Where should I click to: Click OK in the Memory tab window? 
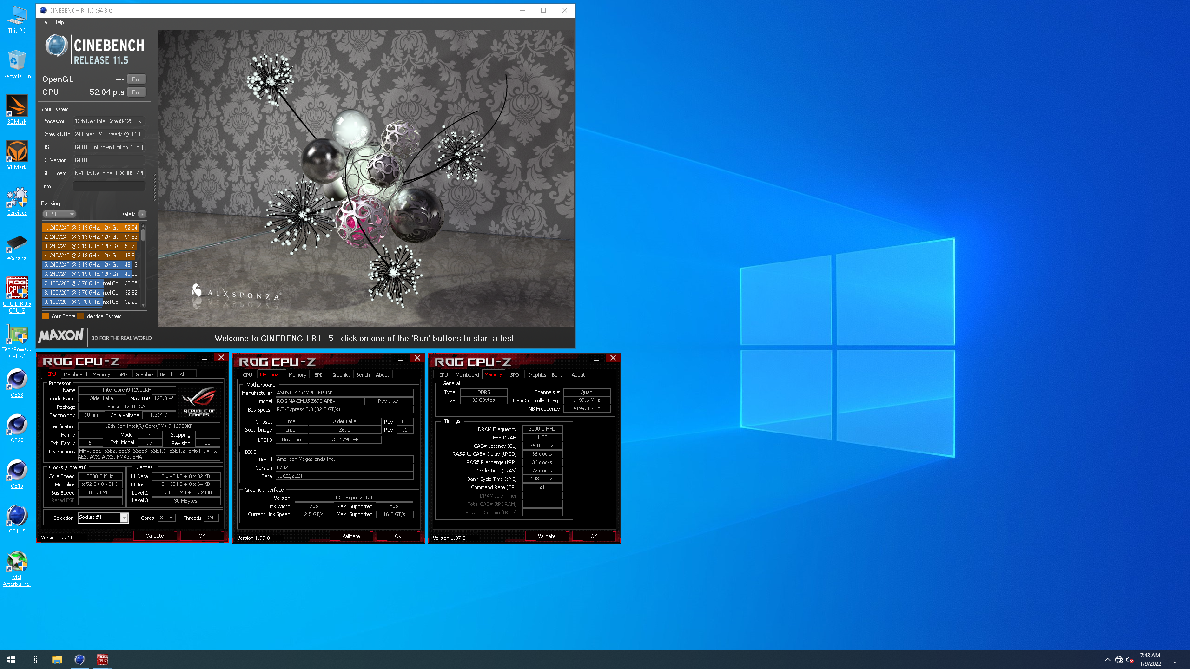(594, 536)
